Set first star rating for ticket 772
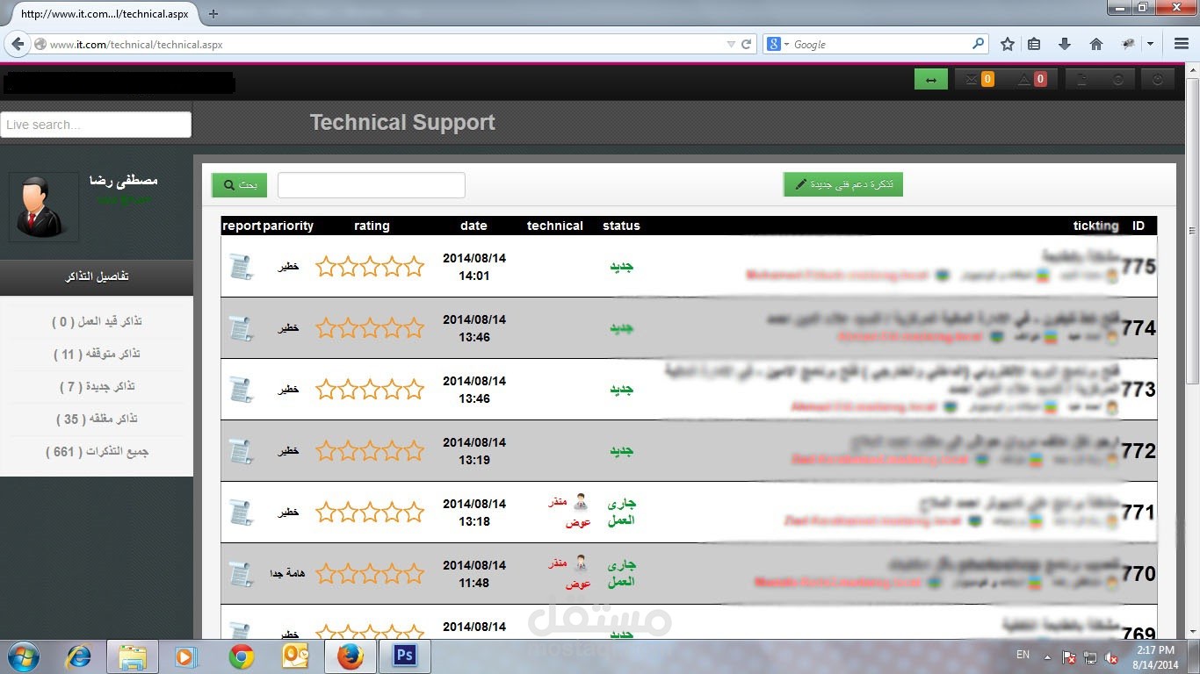The height and width of the screenshot is (674, 1200). 326,451
